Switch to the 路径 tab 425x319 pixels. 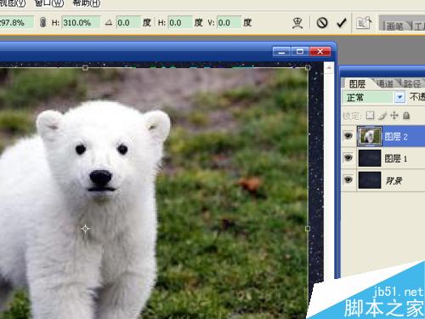tap(412, 83)
